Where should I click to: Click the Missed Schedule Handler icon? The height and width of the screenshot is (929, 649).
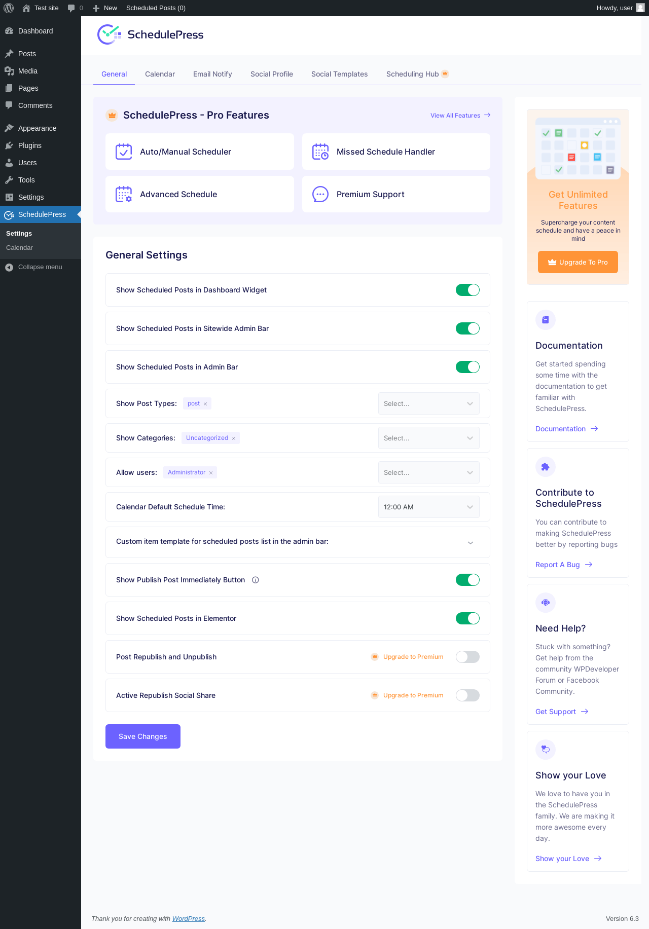coord(320,152)
